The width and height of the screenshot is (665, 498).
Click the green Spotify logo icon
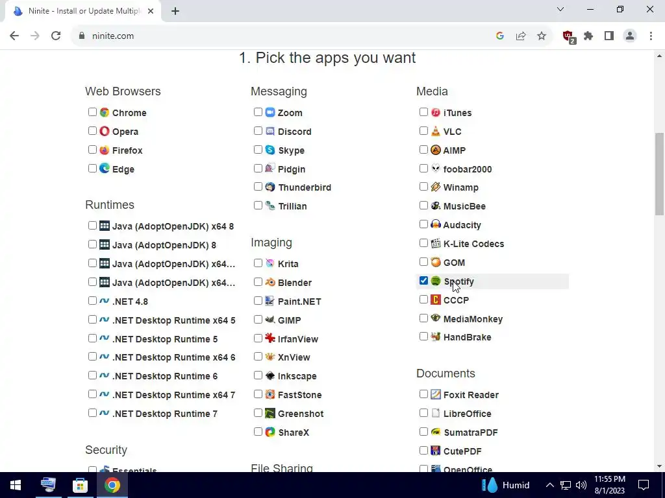click(x=436, y=281)
